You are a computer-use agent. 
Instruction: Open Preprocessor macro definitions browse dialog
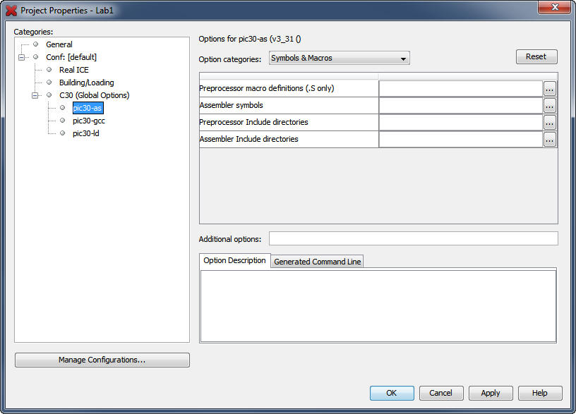[x=549, y=88]
